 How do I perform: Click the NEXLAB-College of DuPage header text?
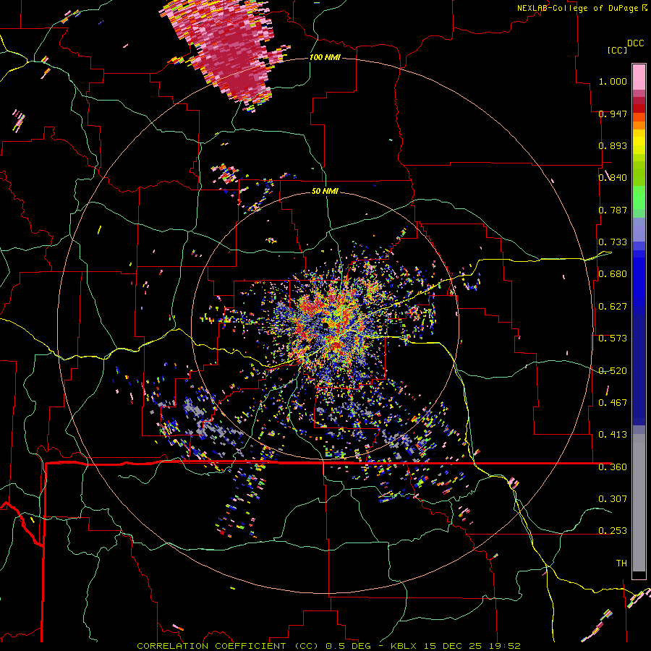pos(579,8)
